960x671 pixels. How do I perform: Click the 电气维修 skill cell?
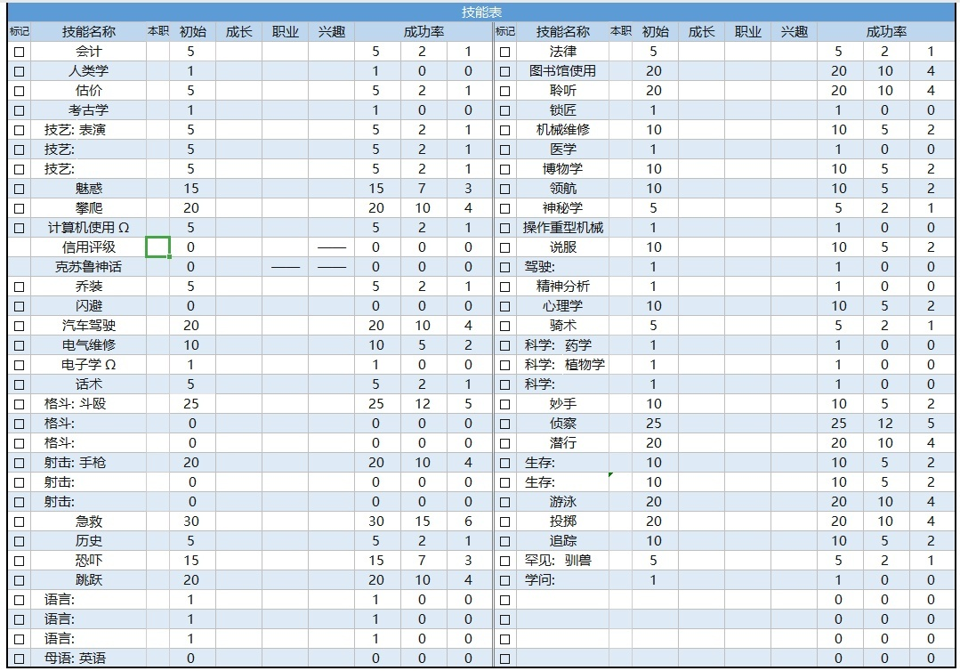pyautogui.click(x=89, y=345)
